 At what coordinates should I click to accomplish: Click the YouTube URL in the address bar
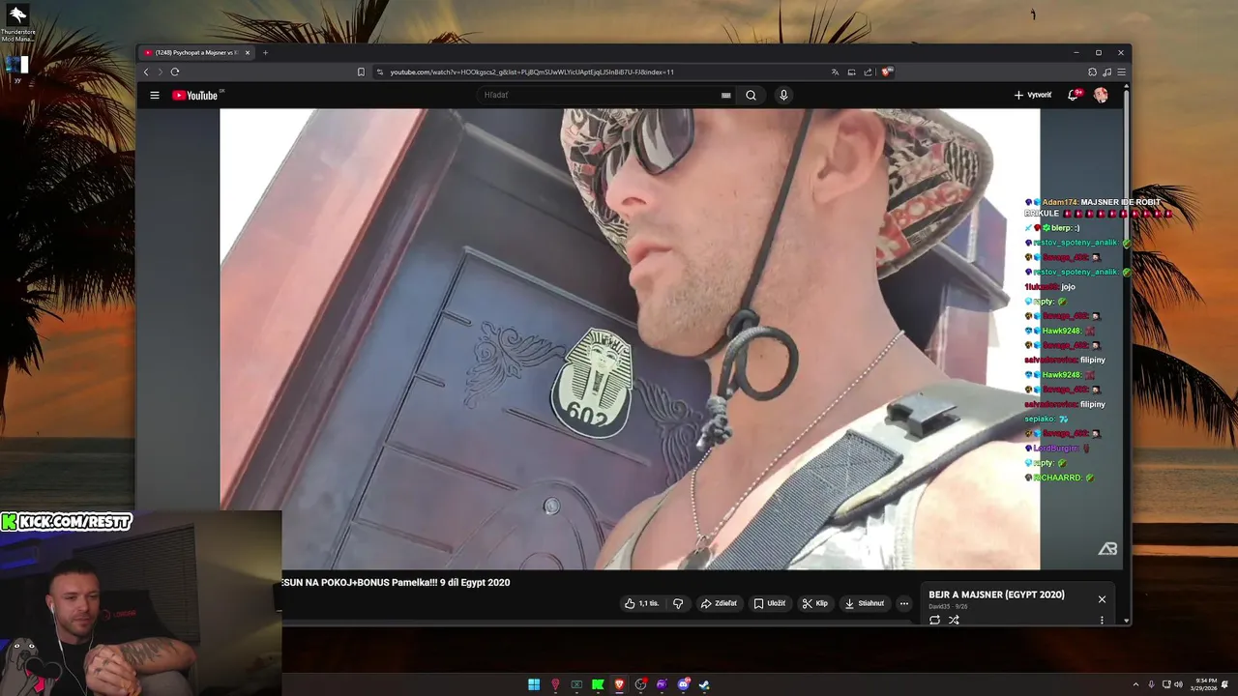tap(532, 72)
